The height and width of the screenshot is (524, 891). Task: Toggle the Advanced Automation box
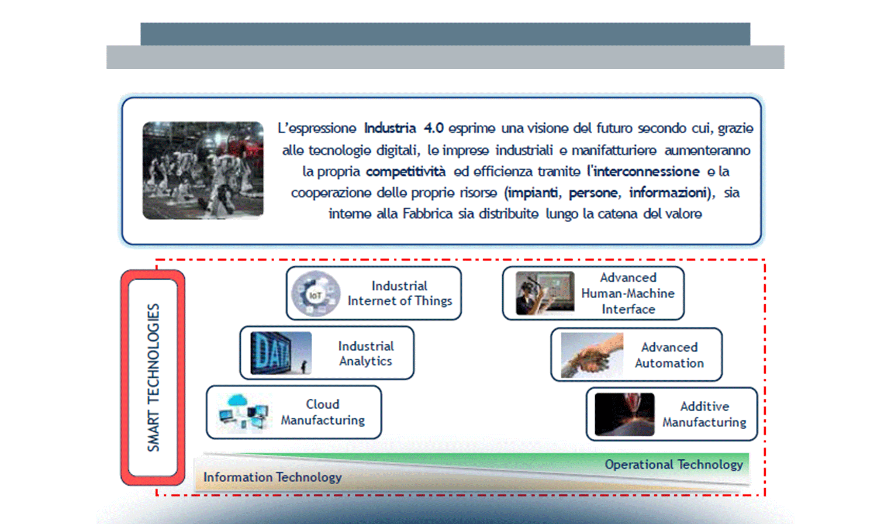(637, 355)
